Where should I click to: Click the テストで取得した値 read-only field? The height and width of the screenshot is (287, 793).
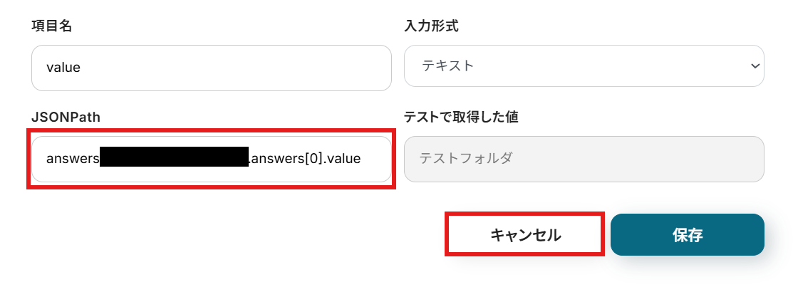(x=584, y=159)
